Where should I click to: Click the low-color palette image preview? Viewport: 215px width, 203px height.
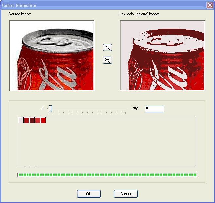[162, 55]
